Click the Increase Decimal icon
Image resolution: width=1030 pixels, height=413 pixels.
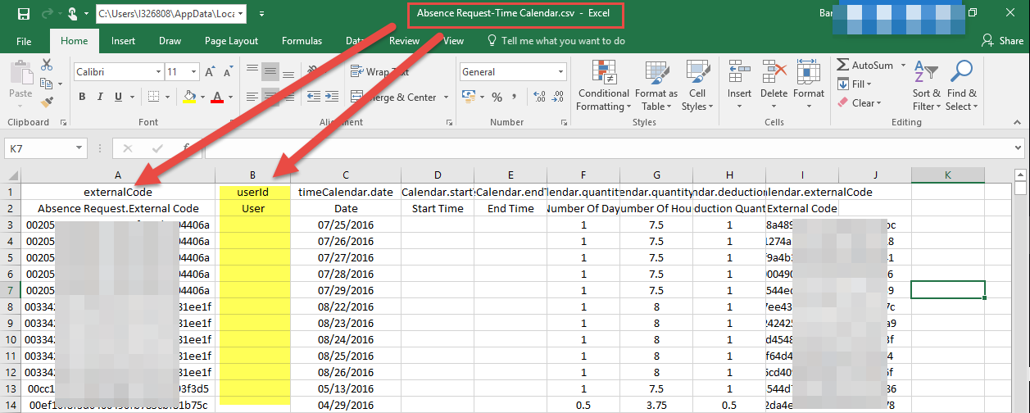click(539, 97)
